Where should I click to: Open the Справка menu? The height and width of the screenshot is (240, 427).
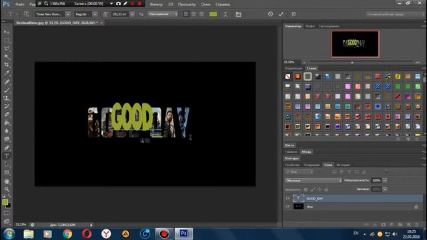tap(222, 5)
